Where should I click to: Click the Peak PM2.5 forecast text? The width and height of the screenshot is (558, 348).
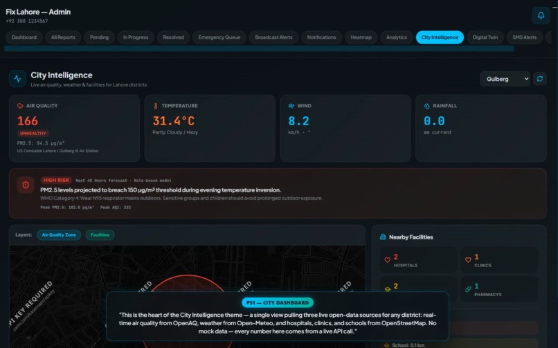click(67, 208)
